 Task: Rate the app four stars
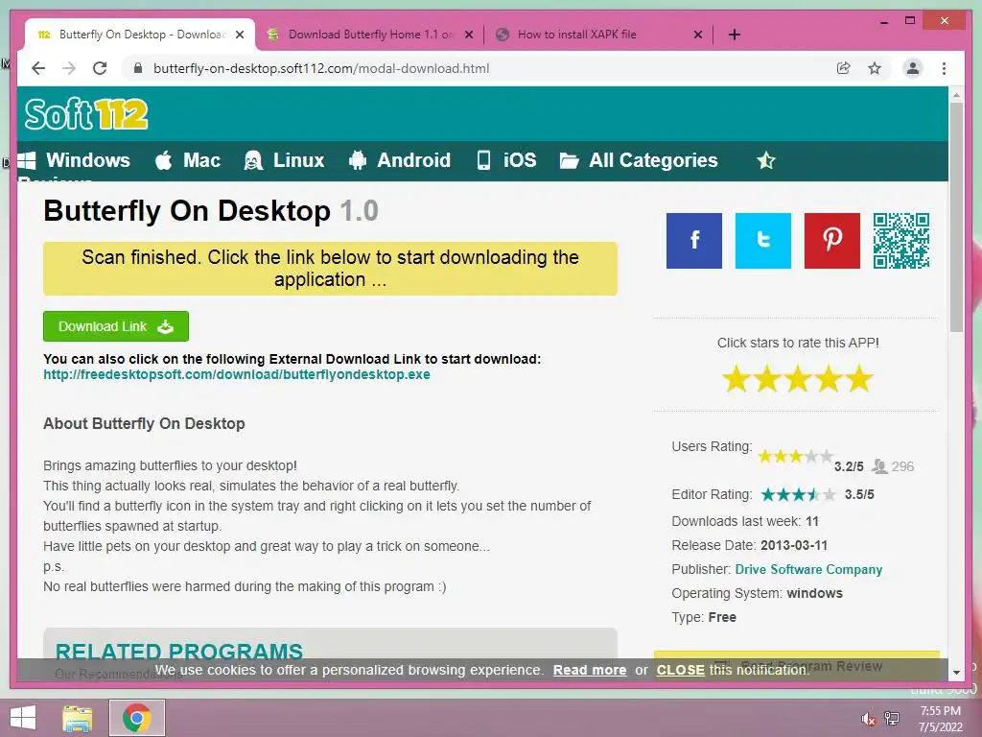click(x=829, y=379)
